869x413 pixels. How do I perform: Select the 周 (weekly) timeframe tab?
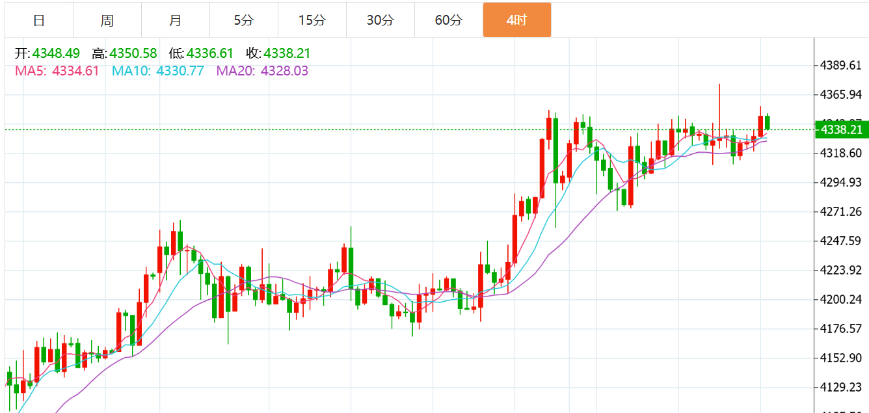pyautogui.click(x=107, y=20)
